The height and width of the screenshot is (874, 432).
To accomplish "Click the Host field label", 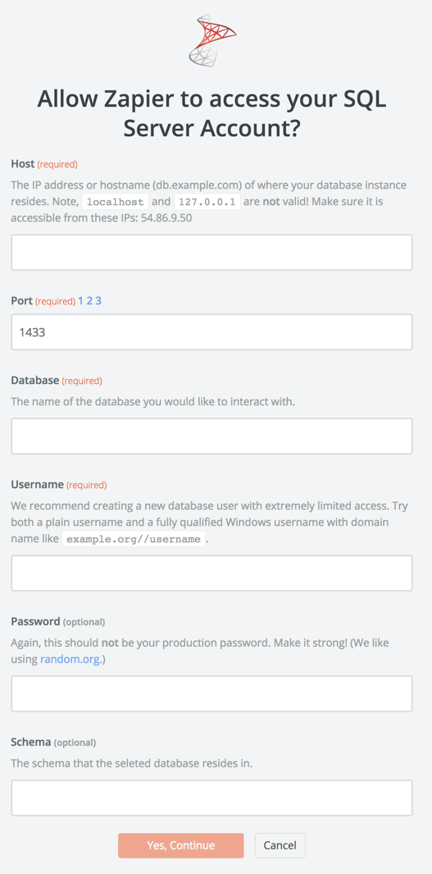I will click(x=23, y=164).
